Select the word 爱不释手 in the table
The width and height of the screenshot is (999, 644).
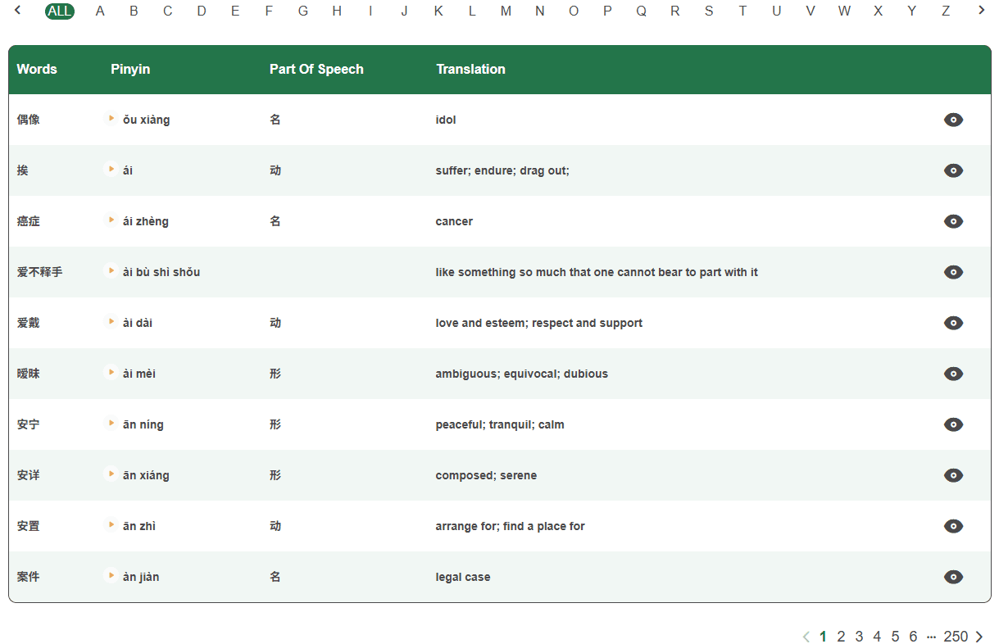pos(39,272)
